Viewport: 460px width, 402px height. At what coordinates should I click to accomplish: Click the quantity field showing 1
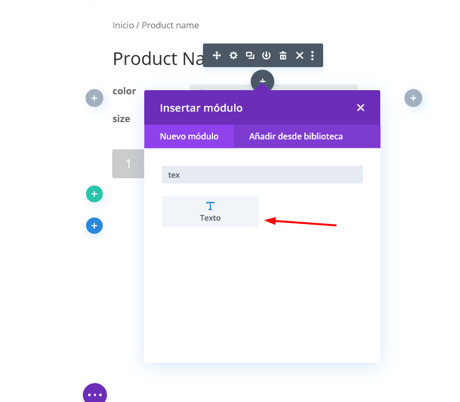pyautogui.click(x=128, y=164)
